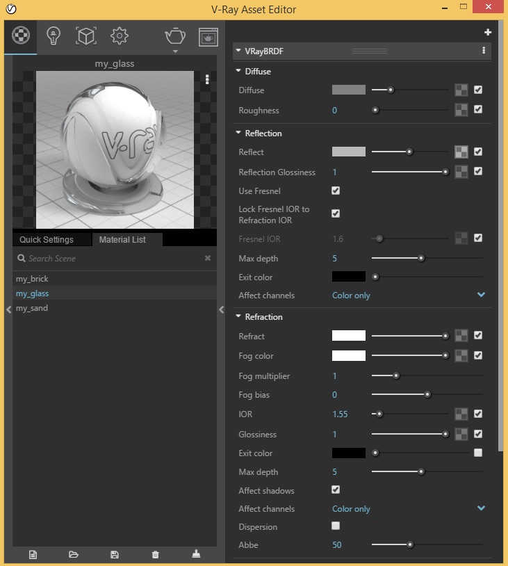Viewport: 508px width, 566px height.
Task: Enable refraction Exit color checkbox
Action: 478,453
